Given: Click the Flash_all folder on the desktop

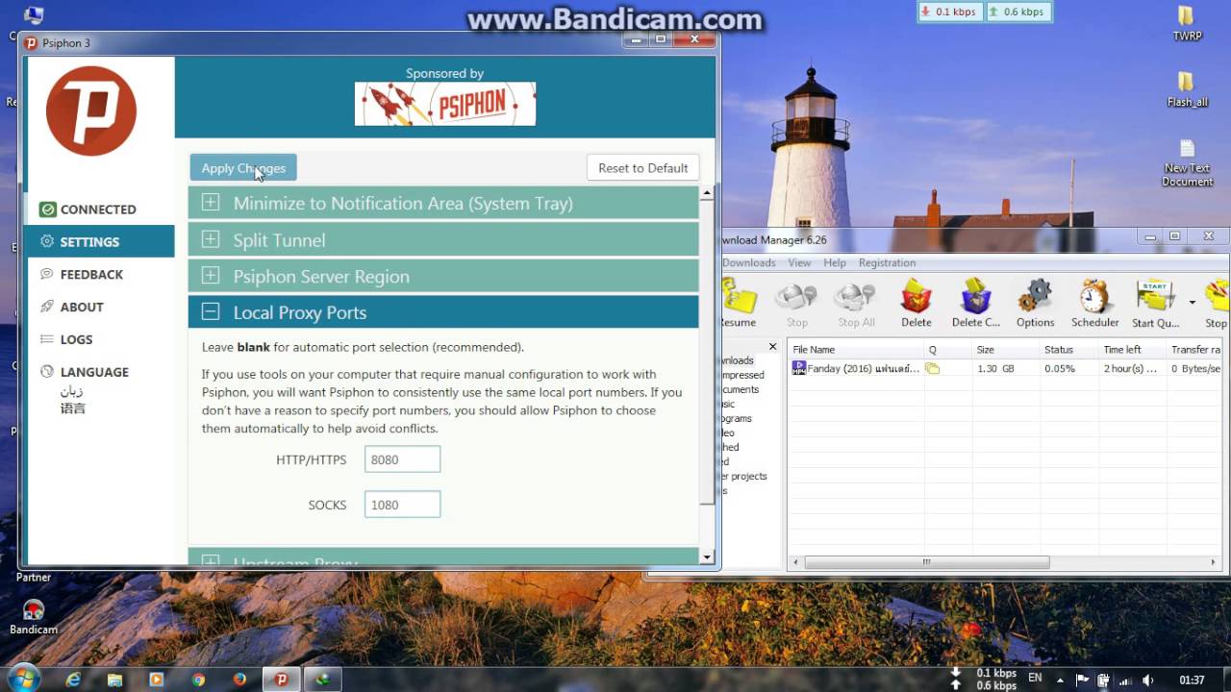Looking at the screenshot, I should click(x=1187, y=89).
